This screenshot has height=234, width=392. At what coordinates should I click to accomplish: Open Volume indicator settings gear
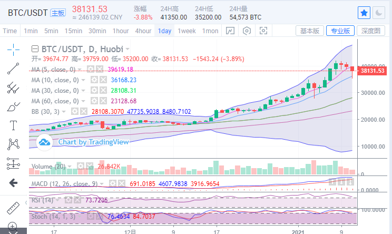tap(80, 166)
